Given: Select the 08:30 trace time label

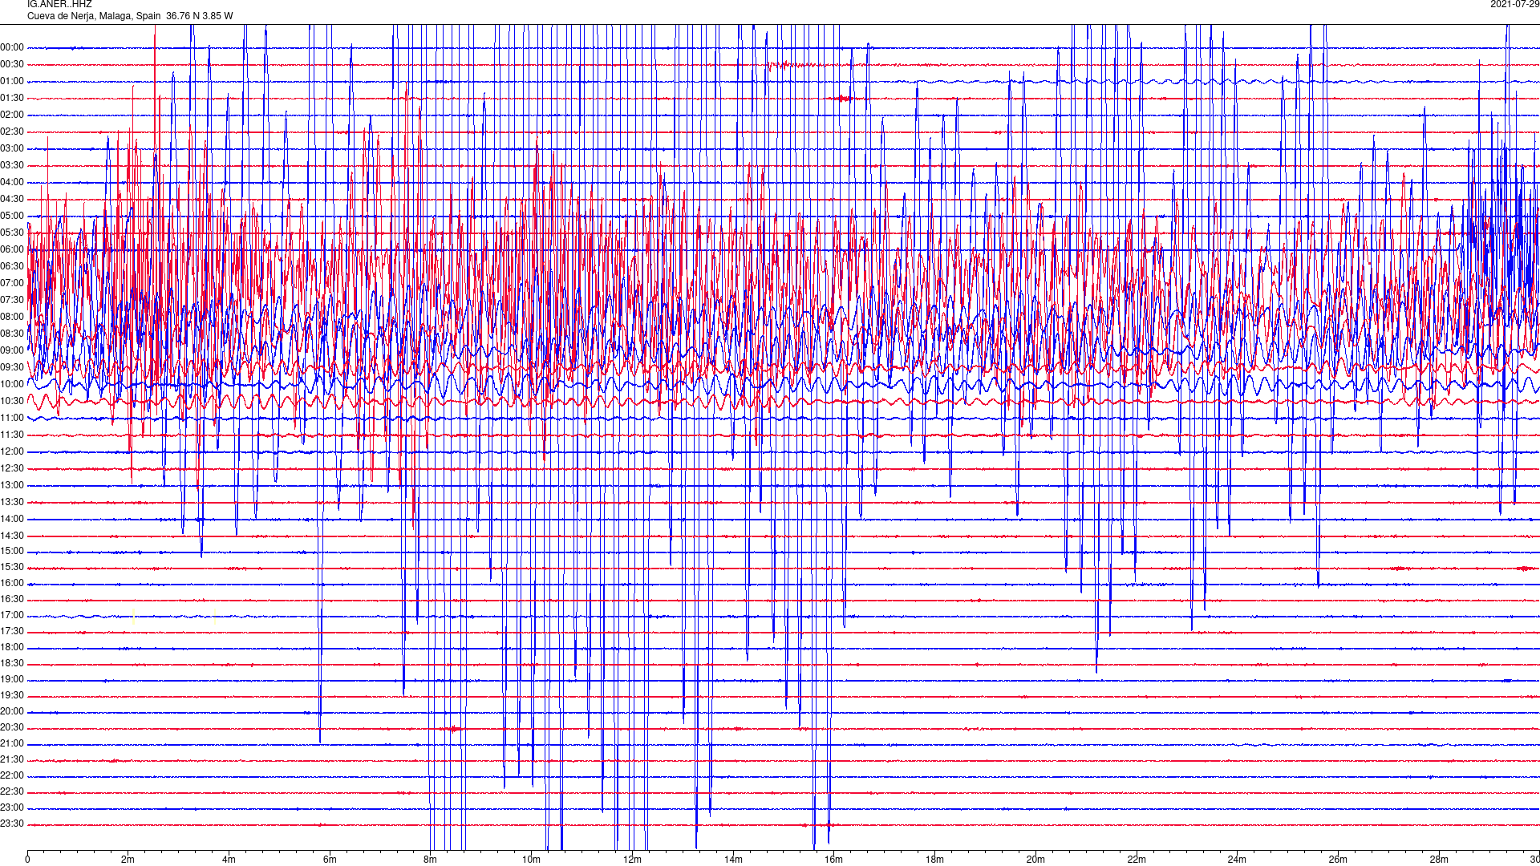Looking at the screenshot, I should 12,334.
